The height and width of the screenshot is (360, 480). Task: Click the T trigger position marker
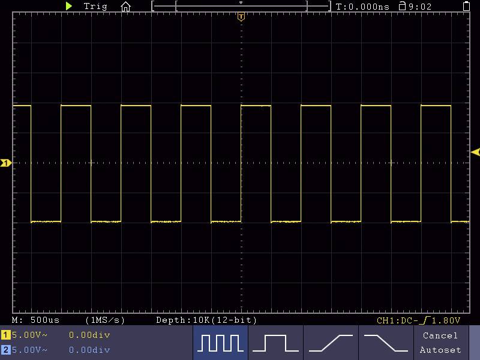pos(241,17)
